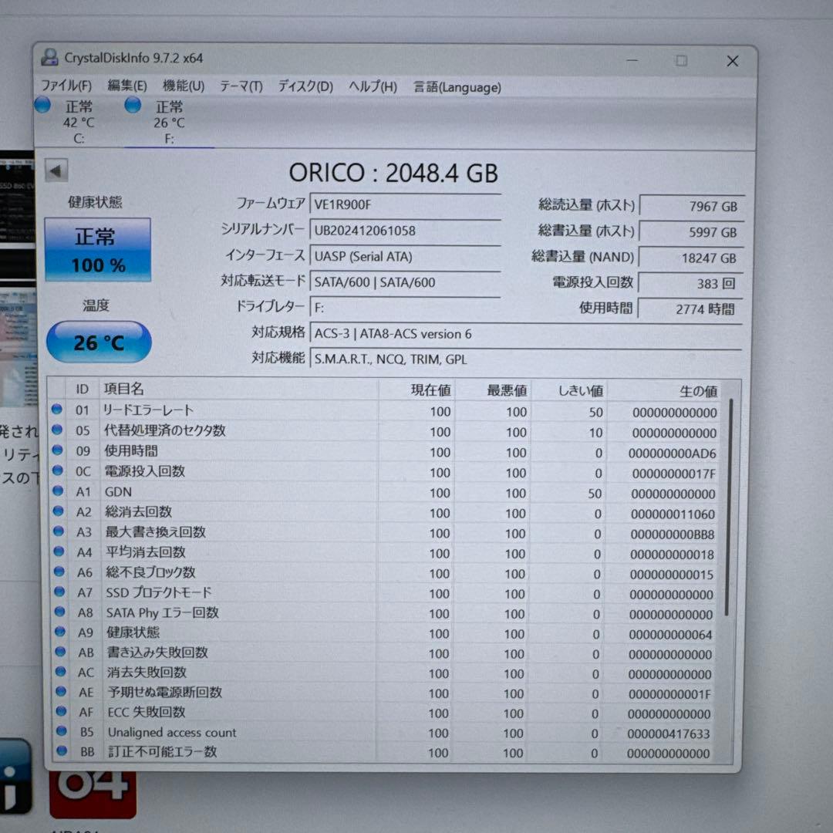This screenshot has width=833, height=833.
Task: Click the standard field ACS-3 | ATA8-ACS version 6
Action: [525, 334]
